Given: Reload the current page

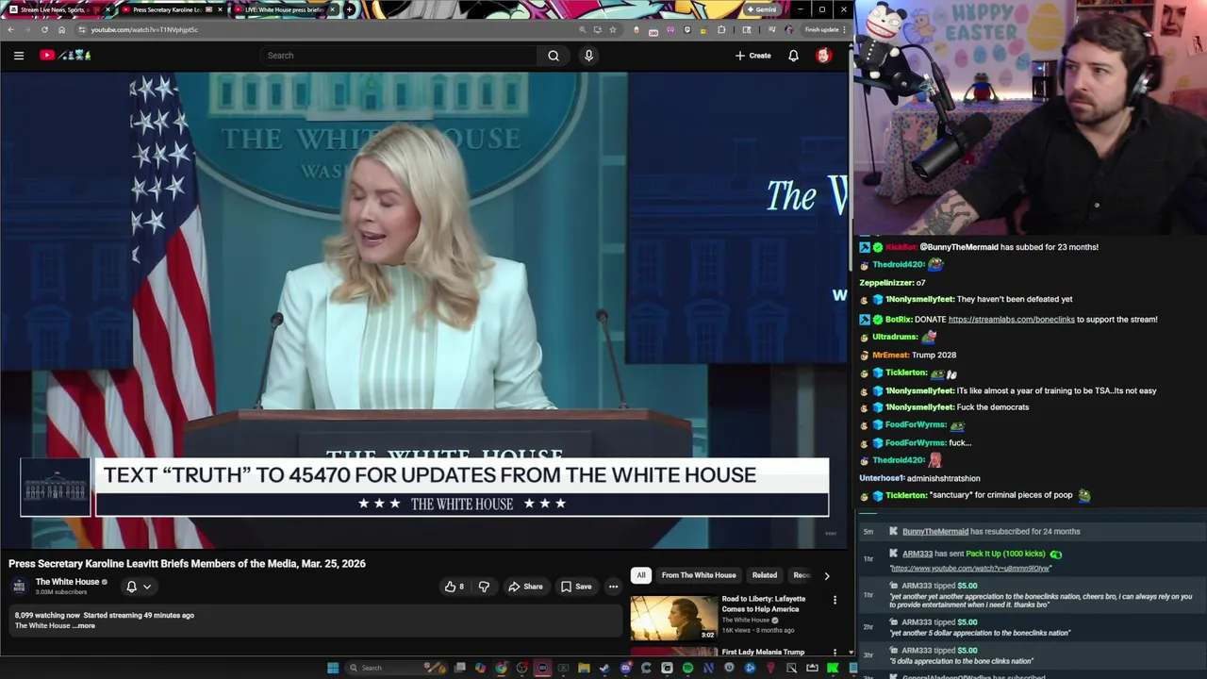Looking at the screenshot, I should 44,29.
